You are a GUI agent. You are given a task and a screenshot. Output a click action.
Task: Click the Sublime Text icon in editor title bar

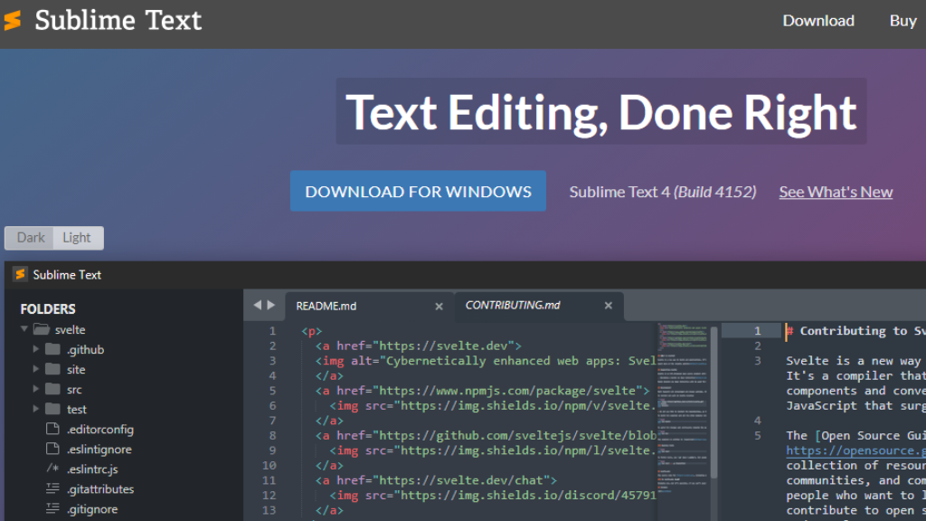click(x=20, y=274)
